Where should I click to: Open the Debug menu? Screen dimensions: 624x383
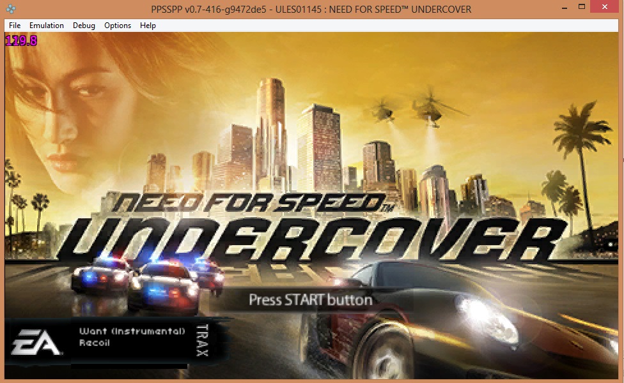tap(84, 26)
